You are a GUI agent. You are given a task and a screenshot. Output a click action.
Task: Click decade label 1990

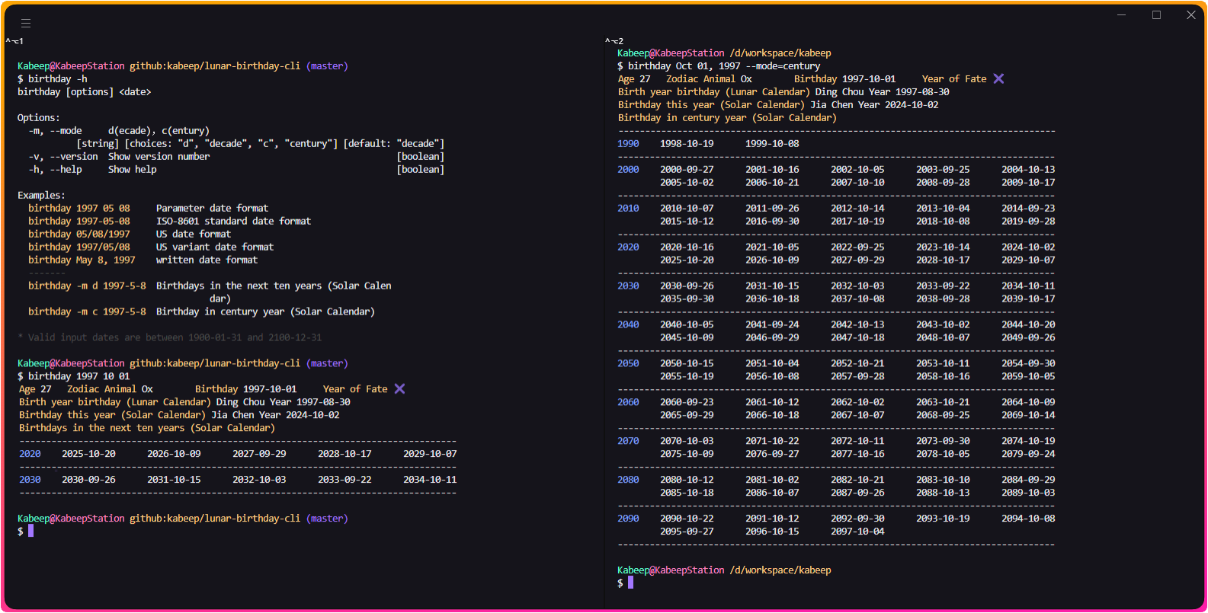coord(628,144)
